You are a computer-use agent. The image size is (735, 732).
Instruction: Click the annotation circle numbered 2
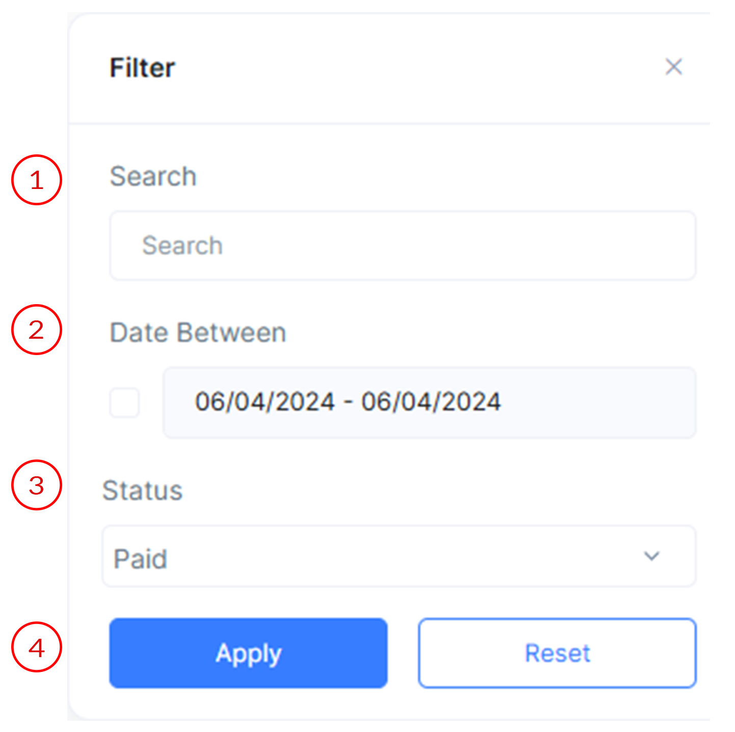(x=37, y=330)
